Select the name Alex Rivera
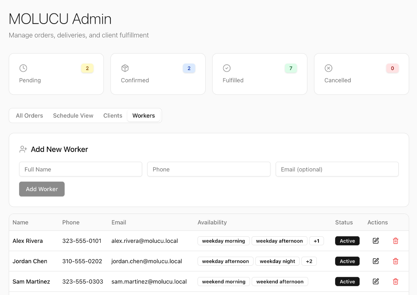 [x=28, y=241]
